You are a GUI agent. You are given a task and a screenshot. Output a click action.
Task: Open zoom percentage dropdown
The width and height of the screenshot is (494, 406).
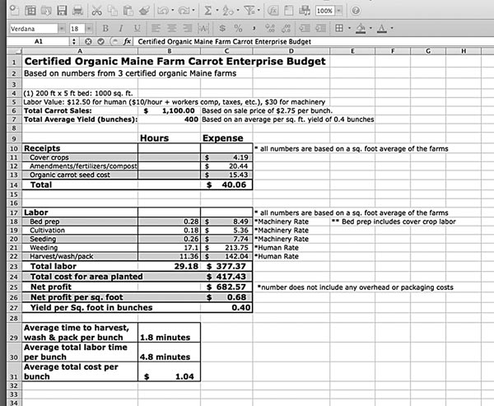coord(338,11)
